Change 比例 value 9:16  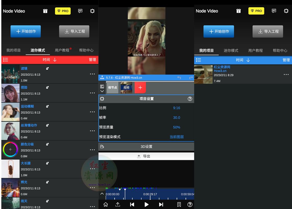click(x=177, y=108)
